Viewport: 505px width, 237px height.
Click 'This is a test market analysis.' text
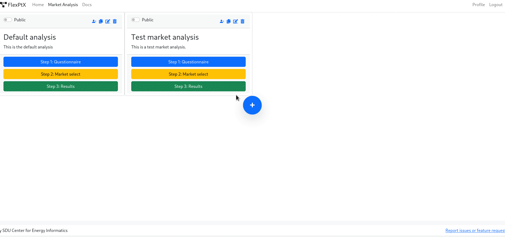click(x=158, y=47)
